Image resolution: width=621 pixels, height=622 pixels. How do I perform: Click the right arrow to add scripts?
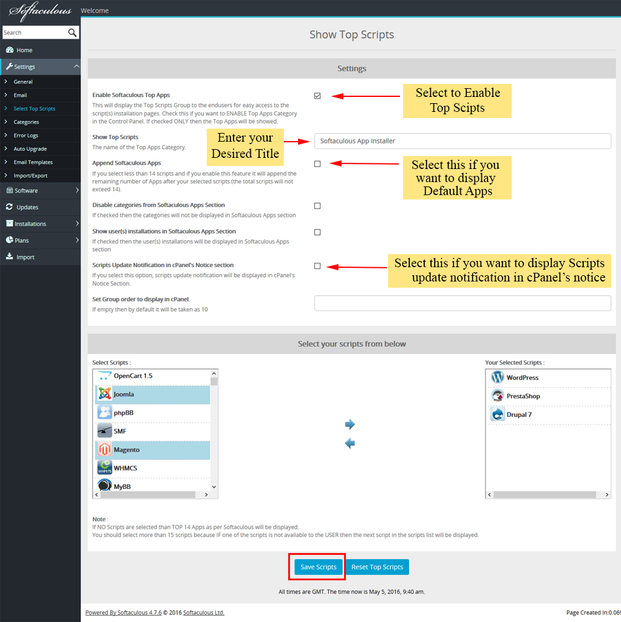tap(350, 424)
